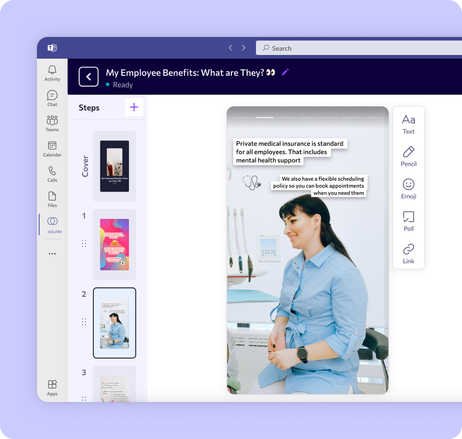Open more apps ellipsis
The image size is (462, 439).
[52, 254]
